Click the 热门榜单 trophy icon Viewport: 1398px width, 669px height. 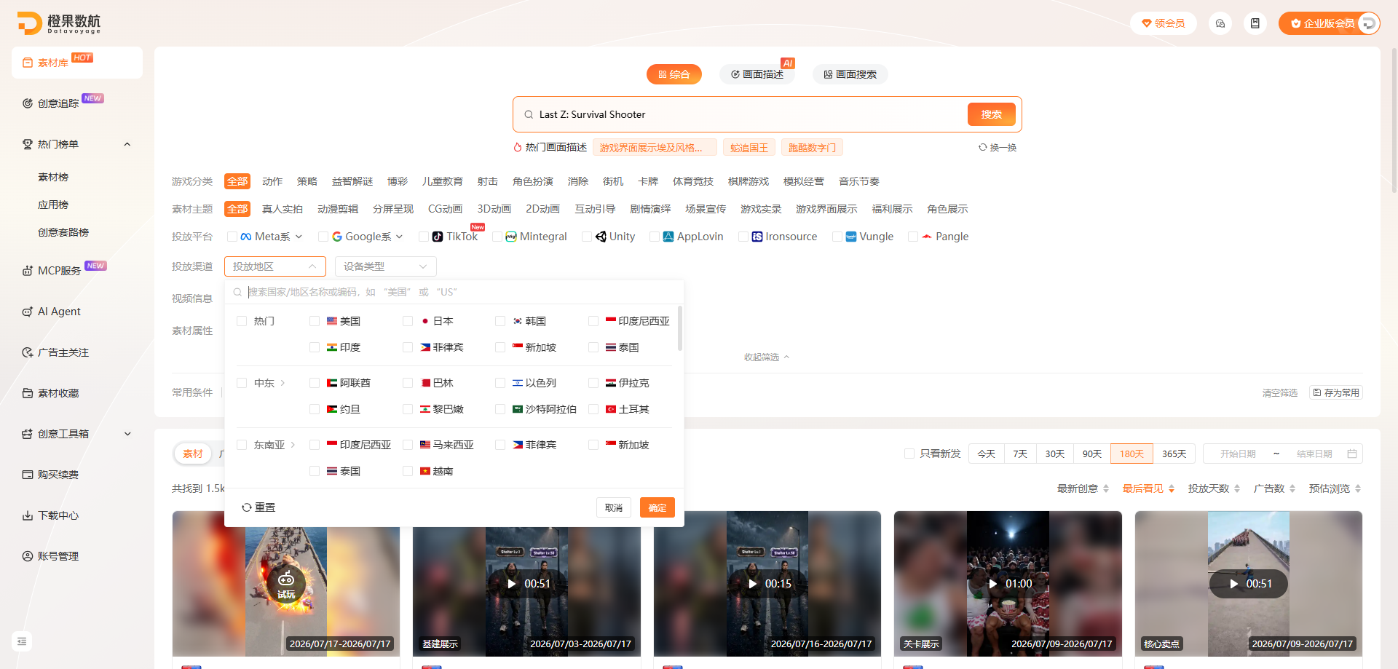28,144
